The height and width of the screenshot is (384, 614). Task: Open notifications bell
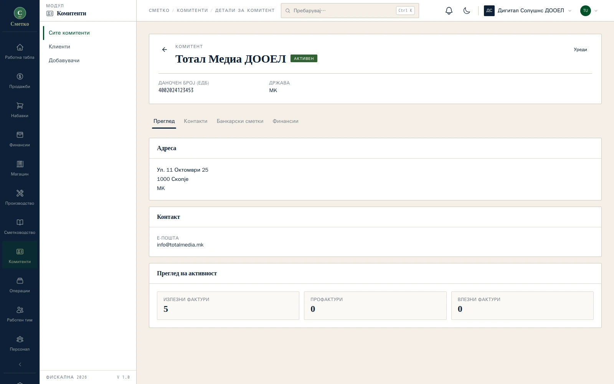coord(449,11)
